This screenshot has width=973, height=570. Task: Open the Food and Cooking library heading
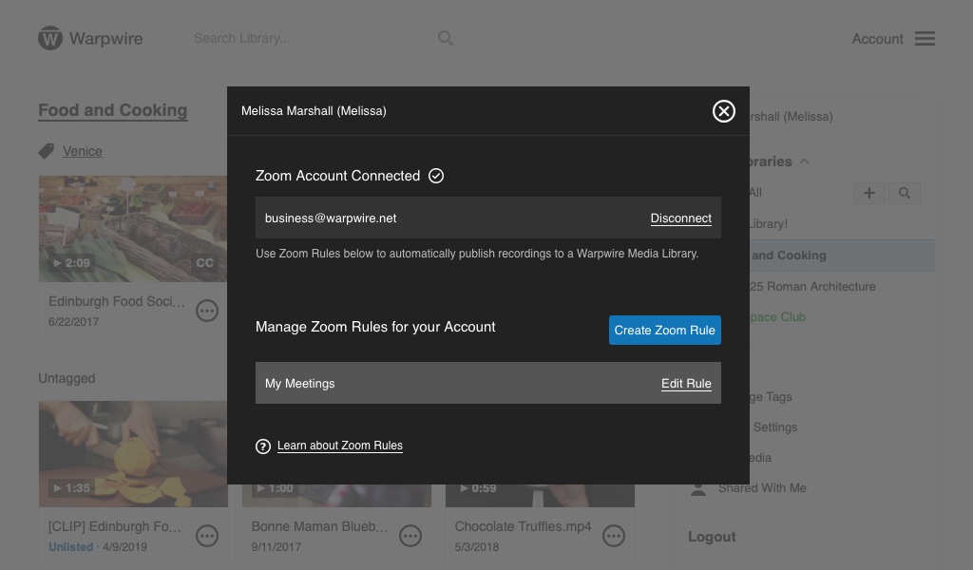click(x=113, y=110)
